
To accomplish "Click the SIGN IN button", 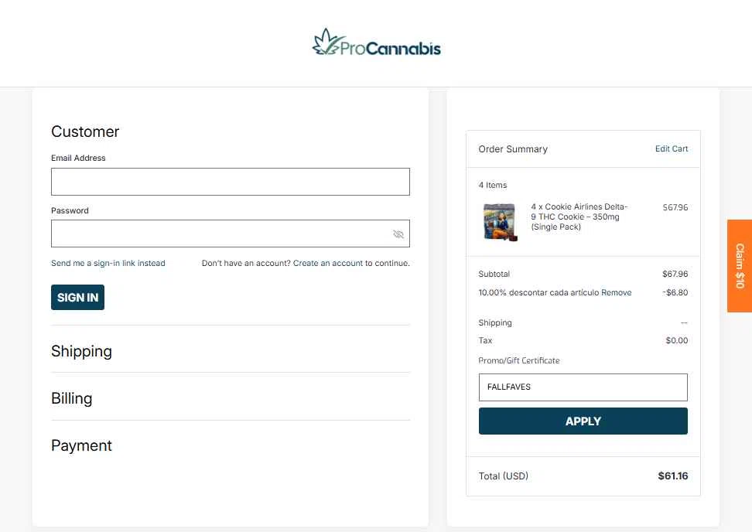I will (x=77, y=297).
